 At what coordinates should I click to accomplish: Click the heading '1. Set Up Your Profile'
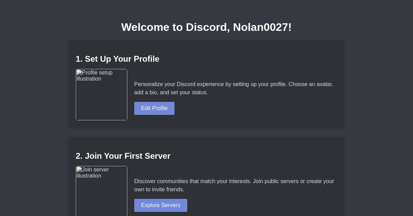point(118,59)
